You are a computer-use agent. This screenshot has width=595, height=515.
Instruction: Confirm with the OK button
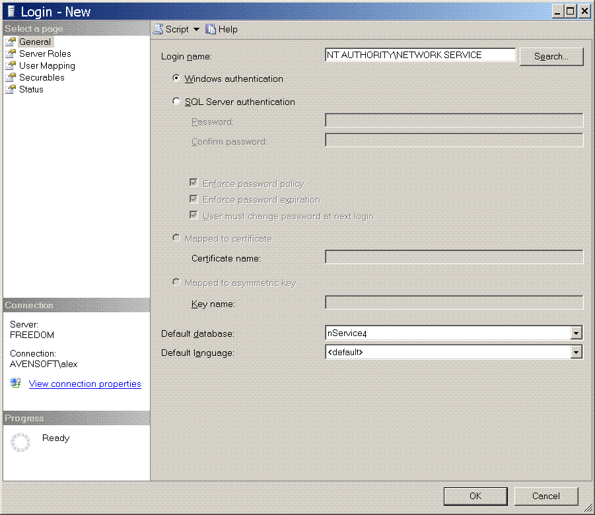point(475,496)
